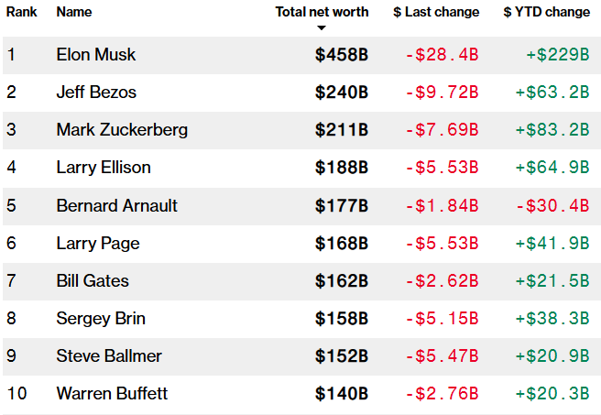The height and width of the screenshot is (415, 601).
Task: Open Larry Ellison's entry
Action: (x=103, y=168)
